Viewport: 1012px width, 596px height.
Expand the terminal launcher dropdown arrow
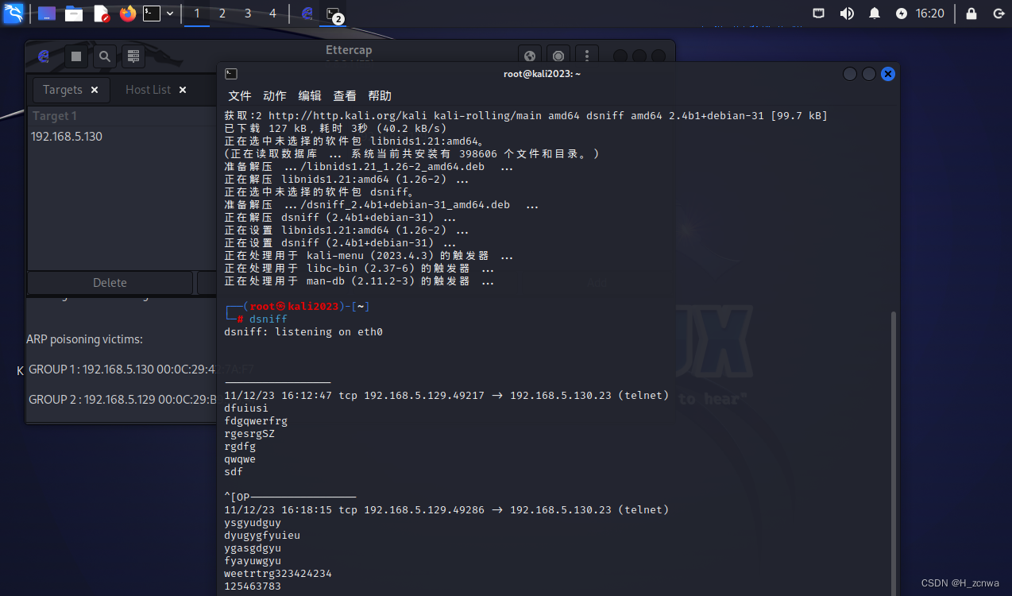click(169, 14)
